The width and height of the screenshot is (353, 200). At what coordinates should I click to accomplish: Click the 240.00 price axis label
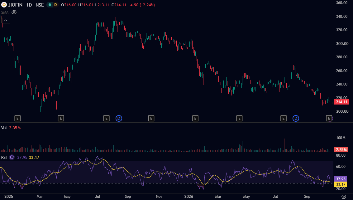342,84
